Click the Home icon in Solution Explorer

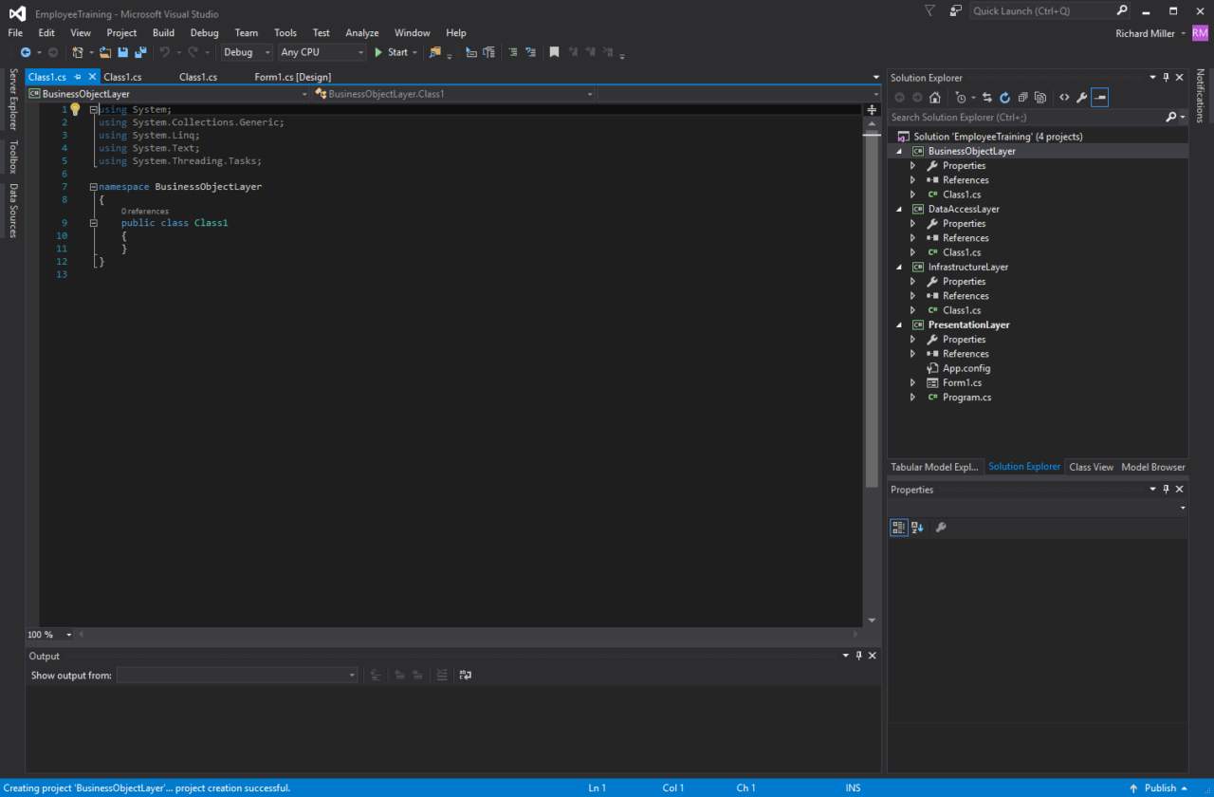(x=935, y=97)
